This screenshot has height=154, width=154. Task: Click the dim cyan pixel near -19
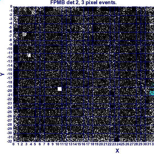point(152,85)
